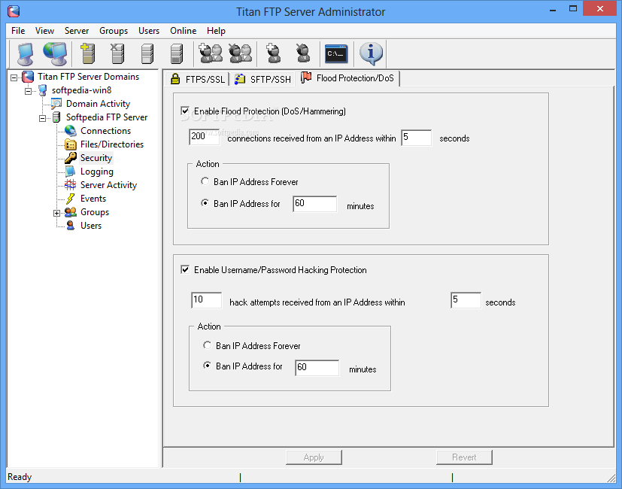Collapse the softpedia-win8 tree node
This screenshot has height=489, width=622.
pos(28,91)
